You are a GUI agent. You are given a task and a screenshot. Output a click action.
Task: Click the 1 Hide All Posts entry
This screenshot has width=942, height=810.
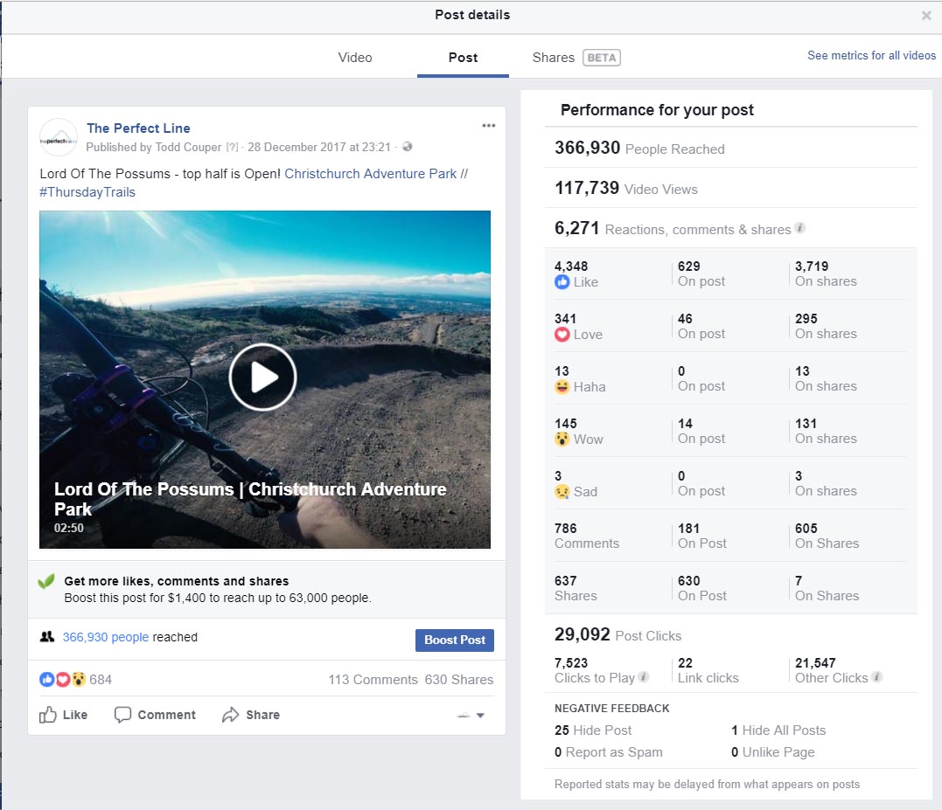click(778, 730)
